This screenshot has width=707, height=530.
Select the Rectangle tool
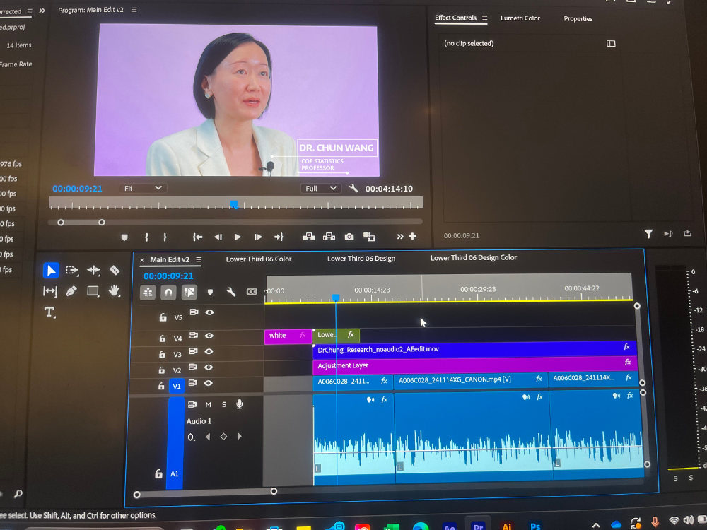(93, 291)
